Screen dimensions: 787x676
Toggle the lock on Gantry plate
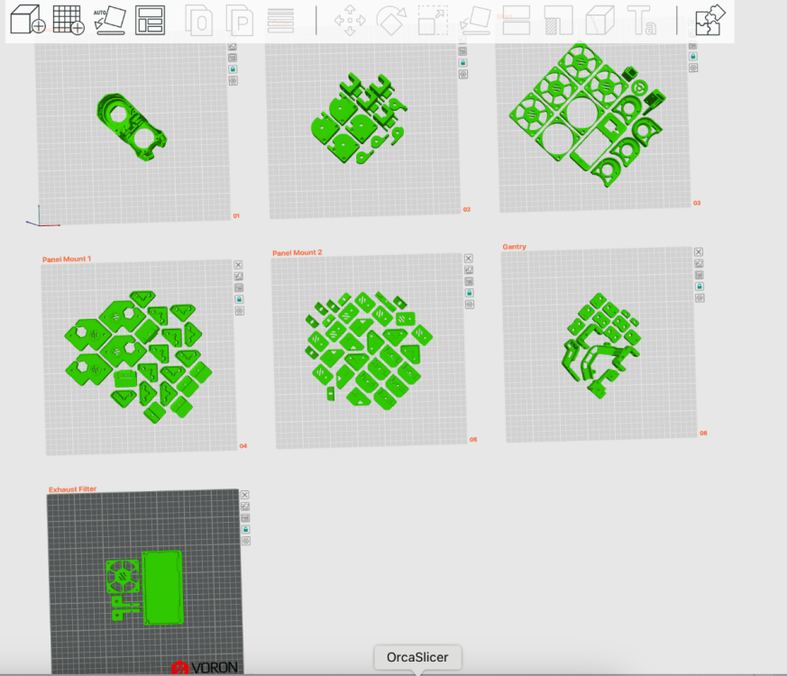(700, 286)
